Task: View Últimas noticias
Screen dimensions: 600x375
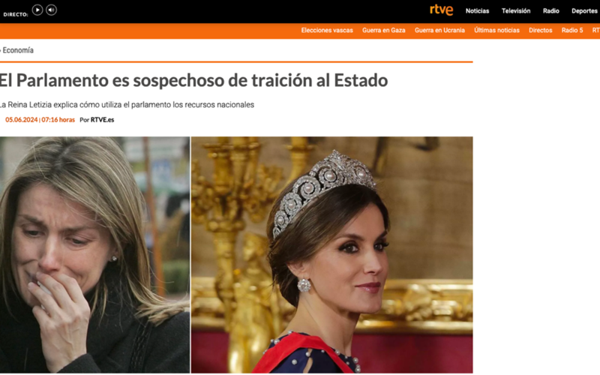Action: pos(496,30)
